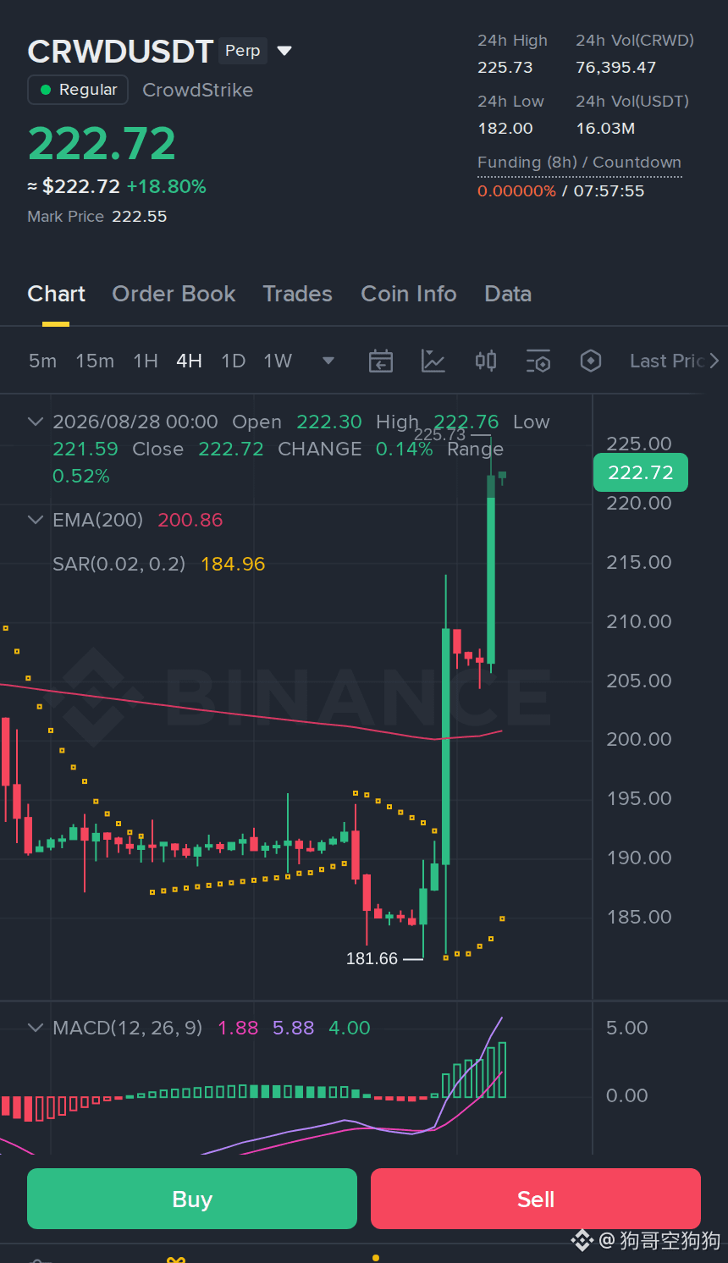
Task: Collapse the MACD(12, 26, 9) legend
Action: (x=35, y=1028)
